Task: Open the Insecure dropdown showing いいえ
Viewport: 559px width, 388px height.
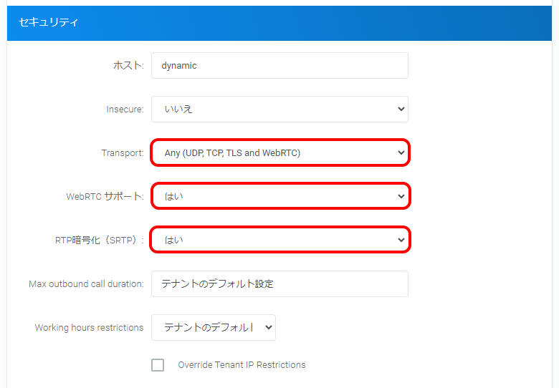Action: pos(279,110)
